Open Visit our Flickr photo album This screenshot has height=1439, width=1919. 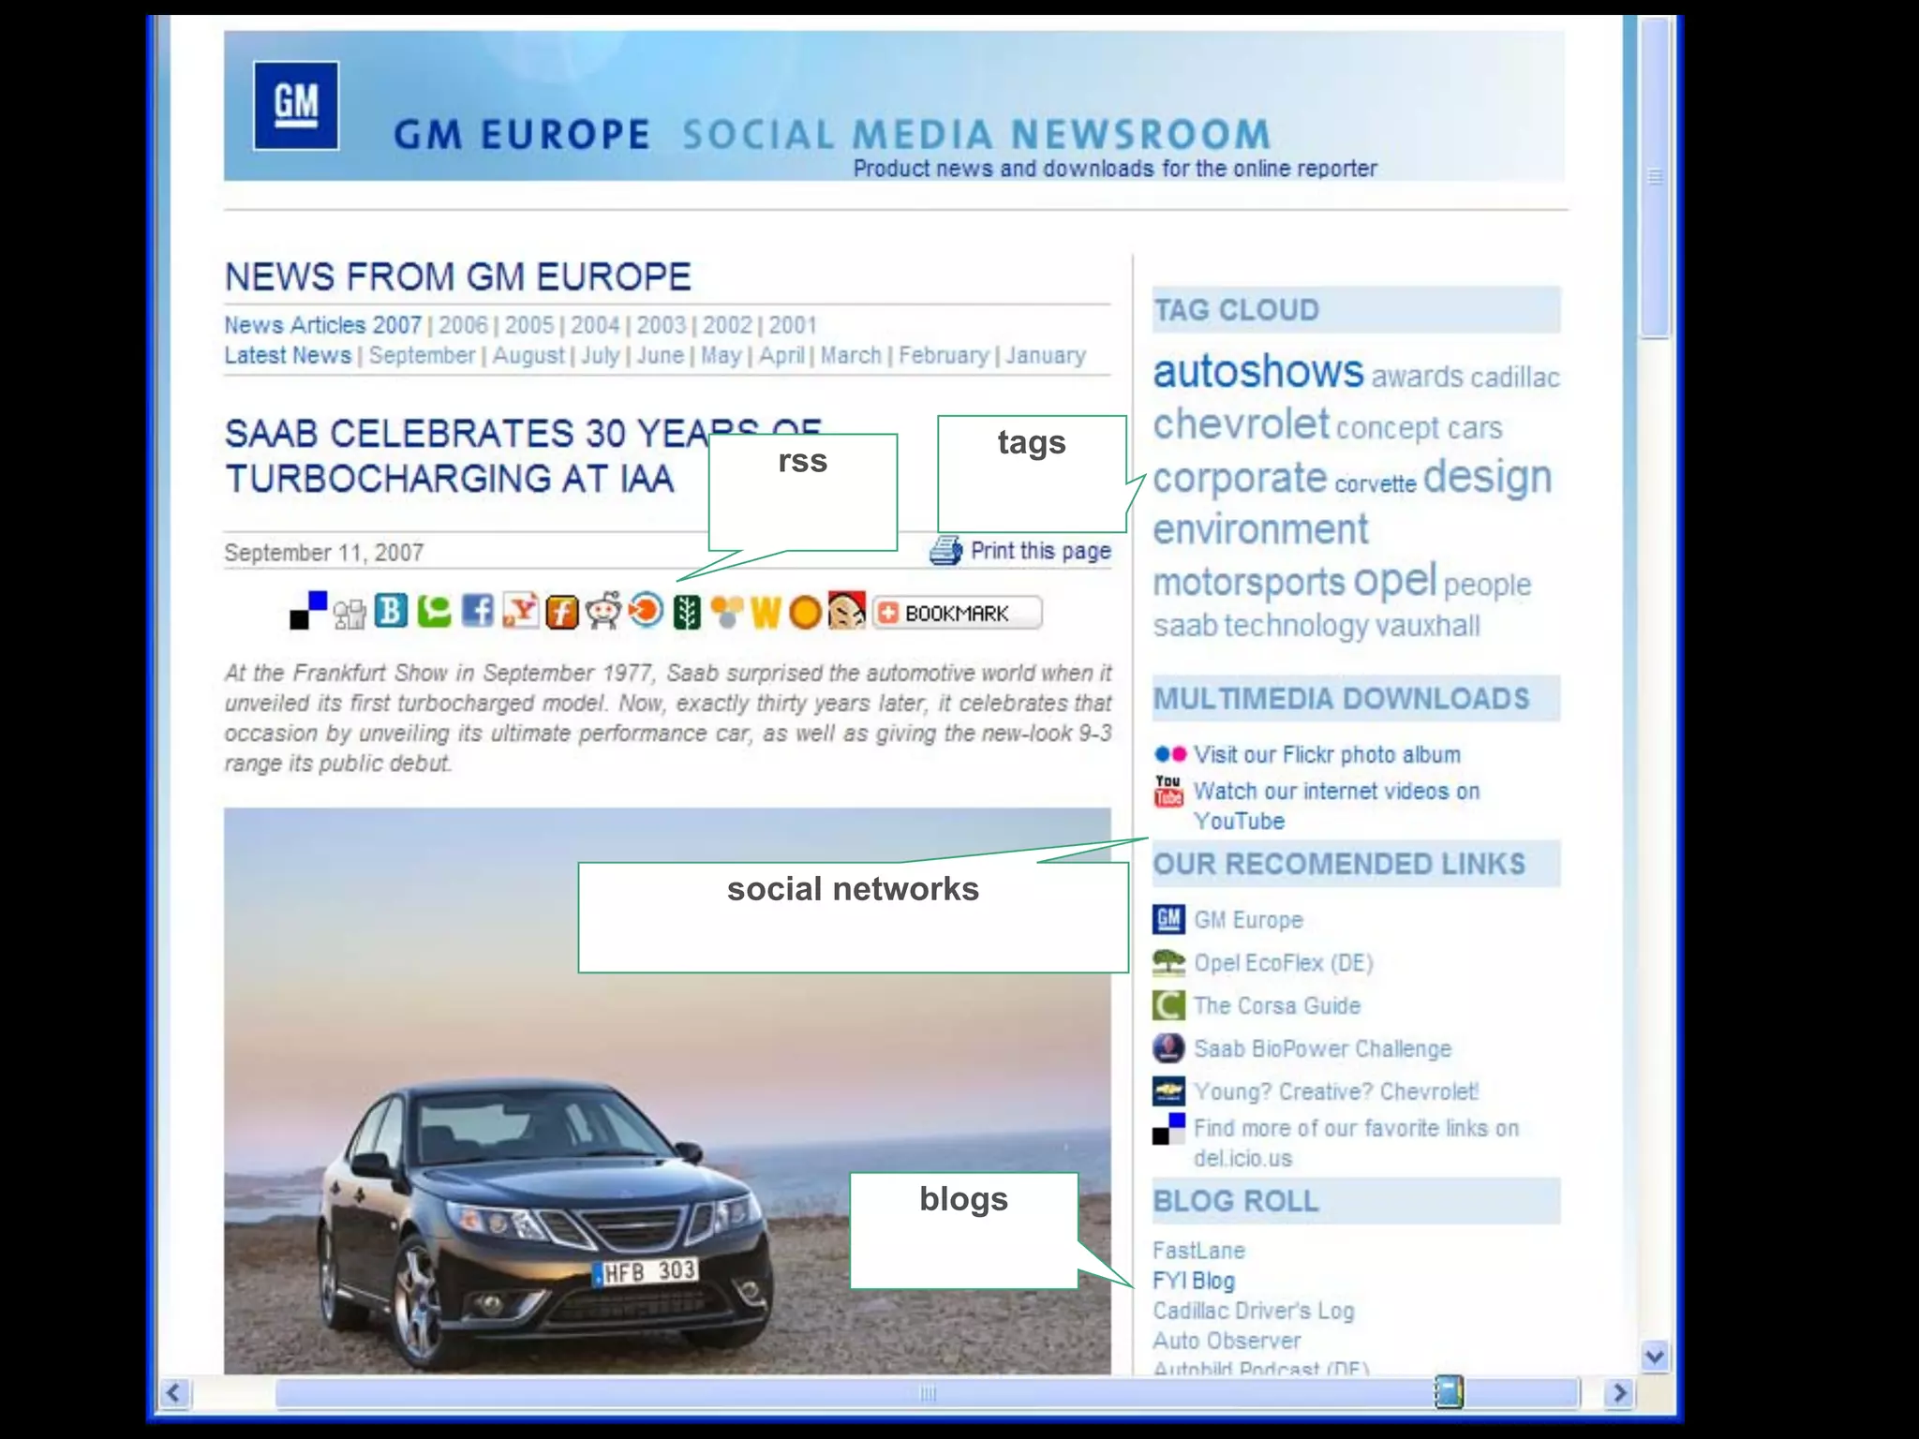click(x=1326, y=755)
